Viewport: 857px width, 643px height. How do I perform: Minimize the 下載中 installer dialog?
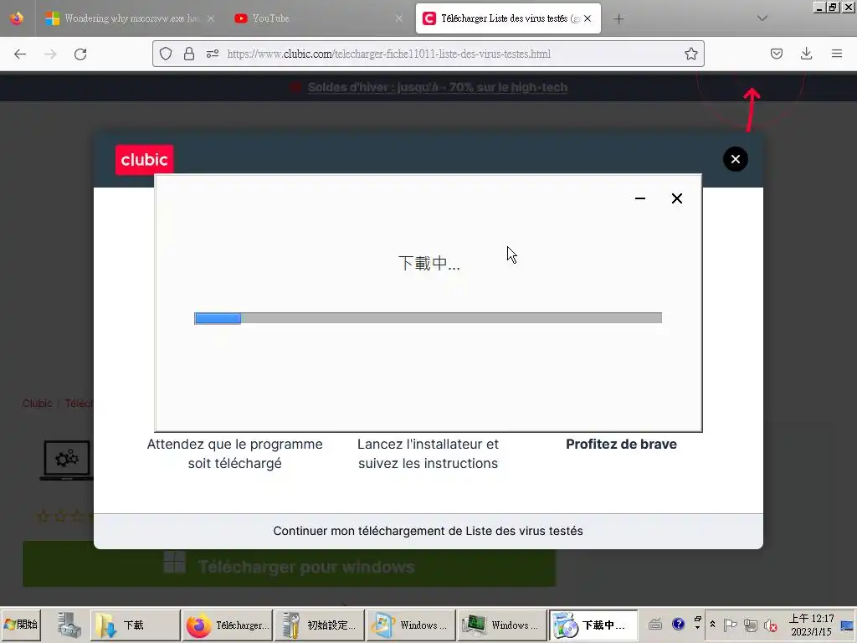(x=640, y=198)
